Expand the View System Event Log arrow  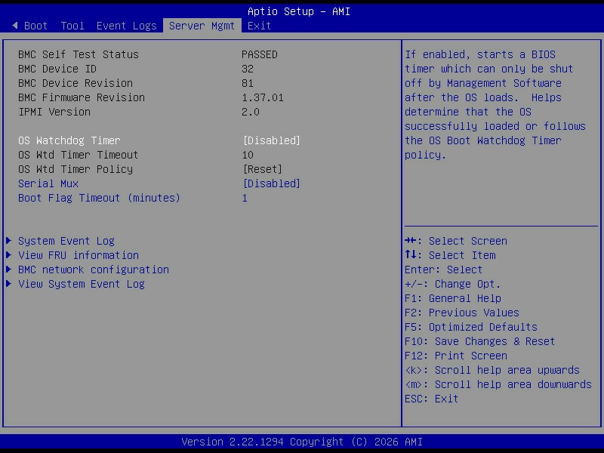(8, 284)
